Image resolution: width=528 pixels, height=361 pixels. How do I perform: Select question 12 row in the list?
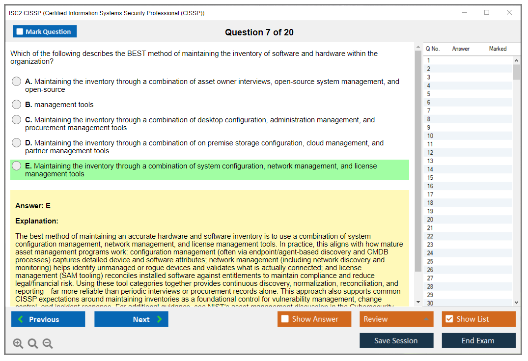coord(468,153)
